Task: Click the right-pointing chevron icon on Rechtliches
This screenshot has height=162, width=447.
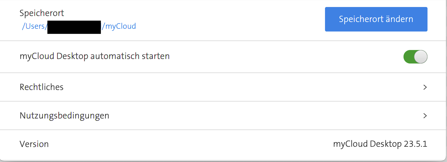Action: [425, 87]
